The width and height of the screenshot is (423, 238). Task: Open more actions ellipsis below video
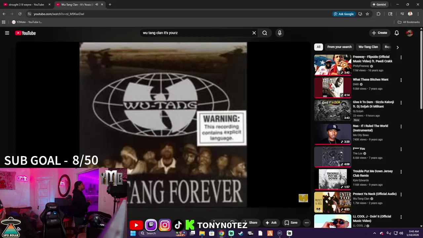(x=307, y=223)
